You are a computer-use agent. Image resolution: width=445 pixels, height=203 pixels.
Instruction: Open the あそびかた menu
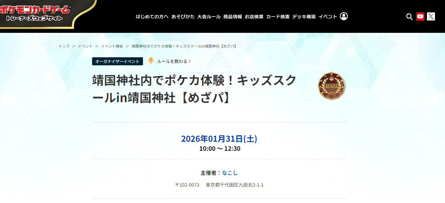(x=183, y=17)
